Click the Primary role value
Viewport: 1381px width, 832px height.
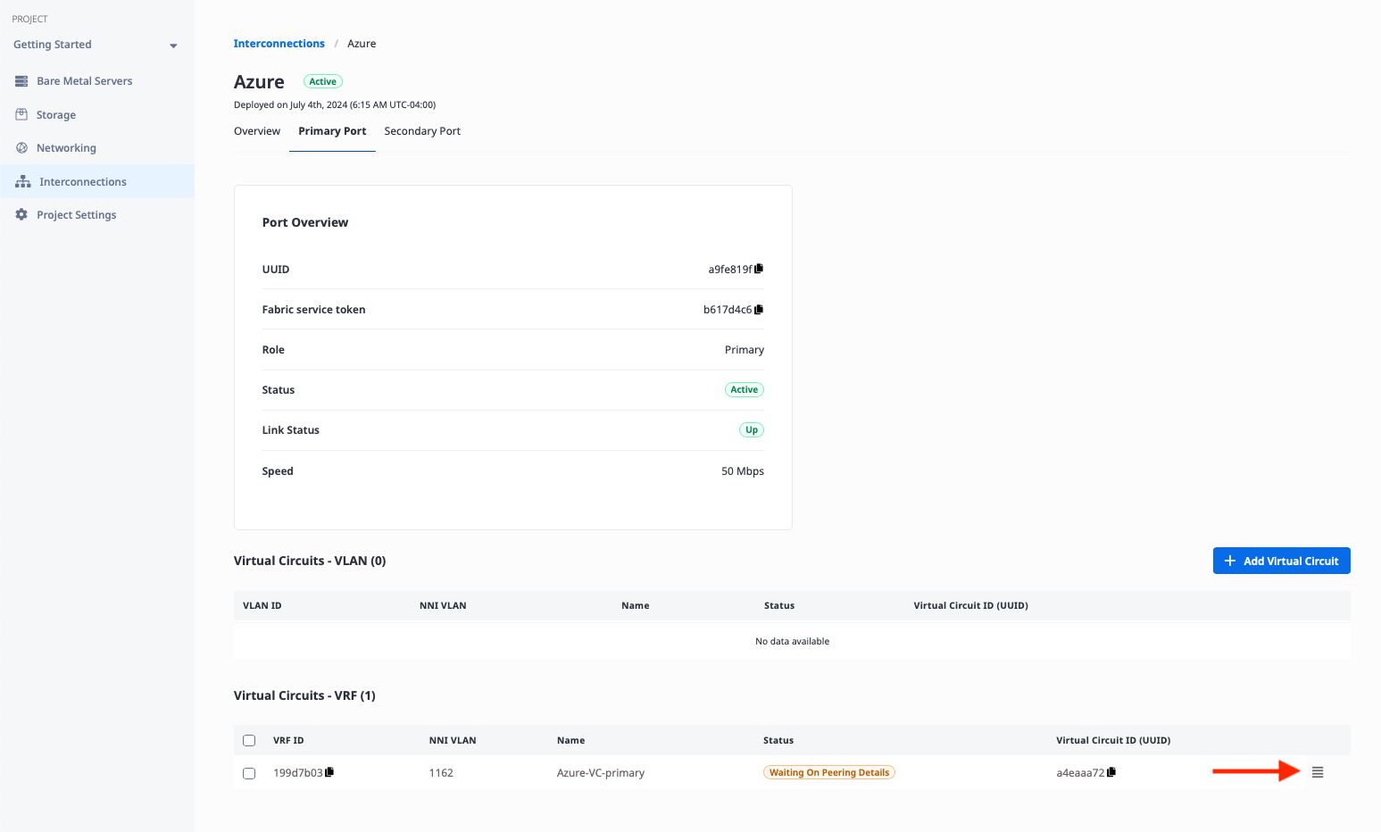(745, 350)
